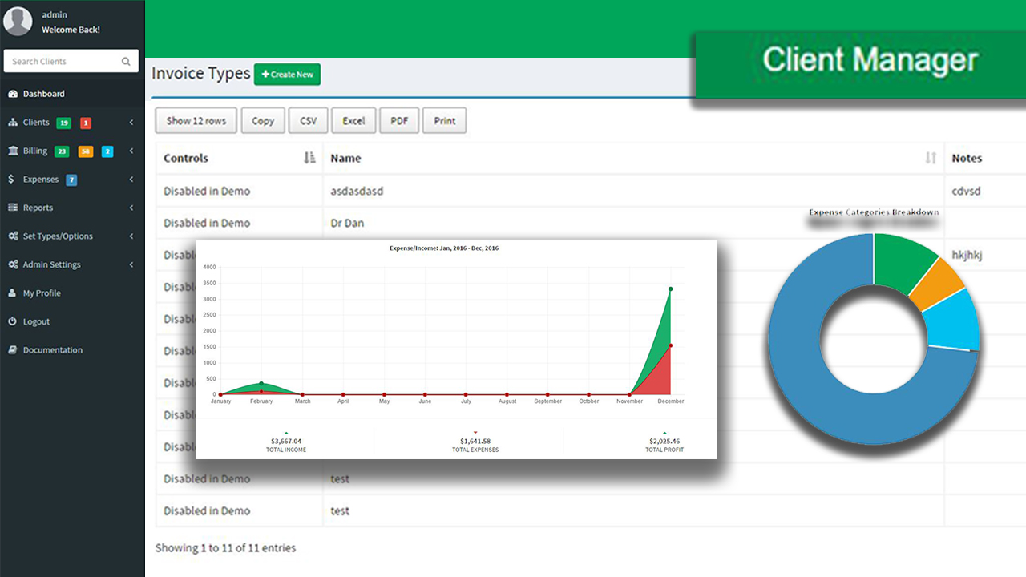Click the orange Billing badge showing 58
The image size is (1026, 577).
(85, 151)
